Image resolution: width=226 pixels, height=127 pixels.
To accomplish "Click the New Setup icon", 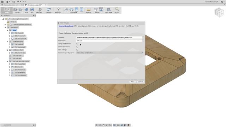I will (x=15, y=10).
